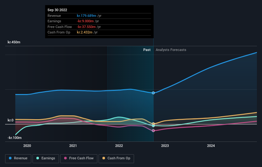Click the Sep 30 2022 tooltip date

pos(57,10)
